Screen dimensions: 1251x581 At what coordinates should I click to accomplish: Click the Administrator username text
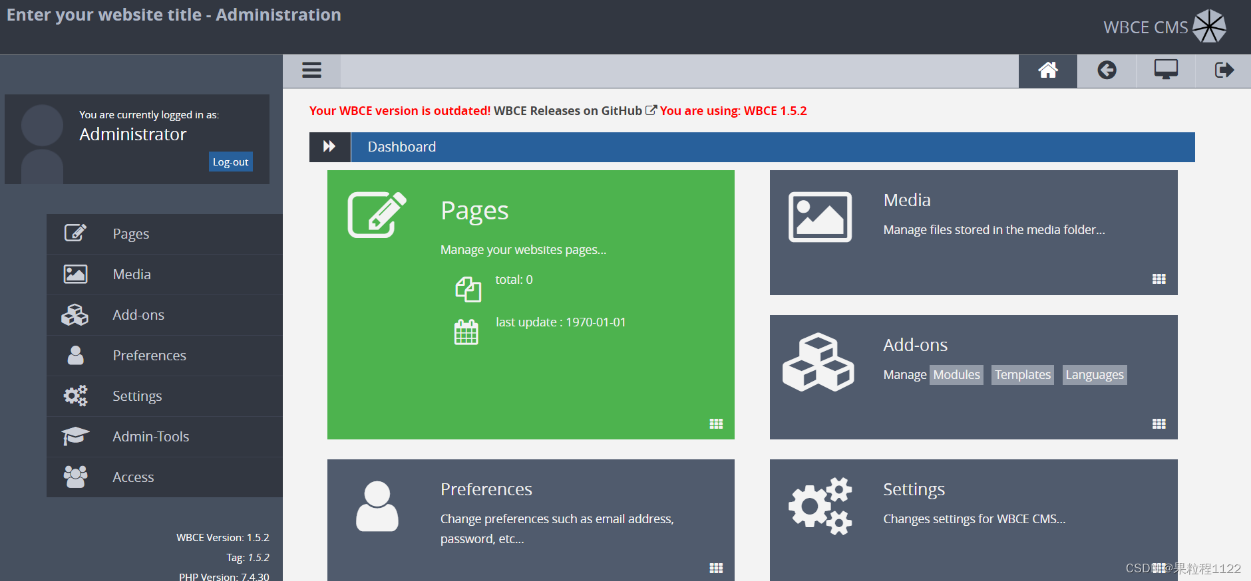pos(133,134)
